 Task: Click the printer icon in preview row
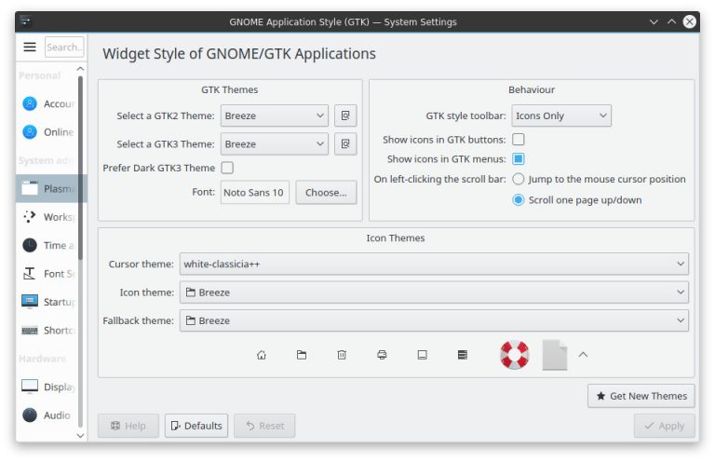pos(382,355)
